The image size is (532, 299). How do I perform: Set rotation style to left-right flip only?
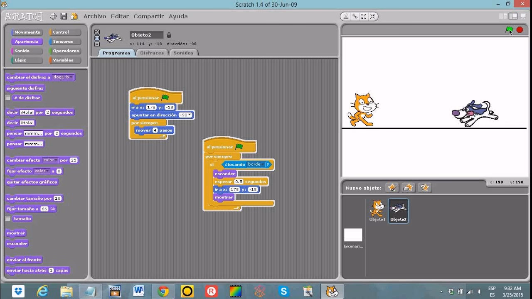point(97,38)
